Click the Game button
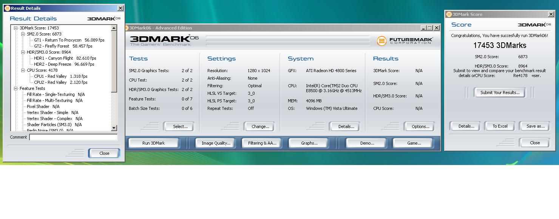The image size is (559, 219). [x=414, y=143]
